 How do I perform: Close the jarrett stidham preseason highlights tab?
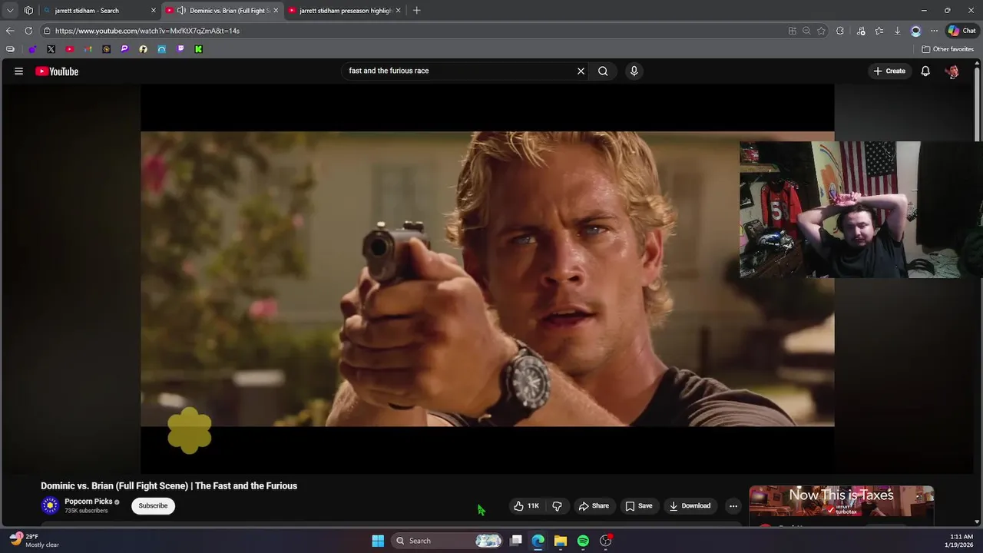coord(398,11)
